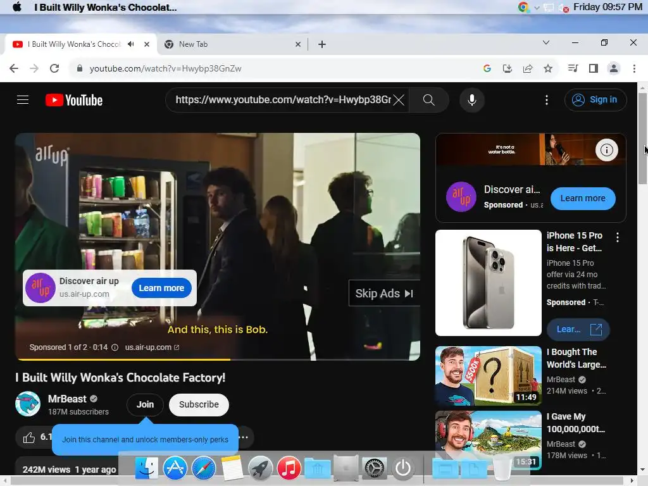Image resolution: width=648 pixels, height=486 pixels.
Task: Open Chrome tray icon in menu bar
Action: [523, 7]
